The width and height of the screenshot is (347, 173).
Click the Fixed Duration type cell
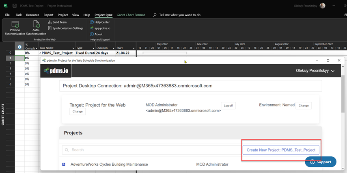[85, 53]
